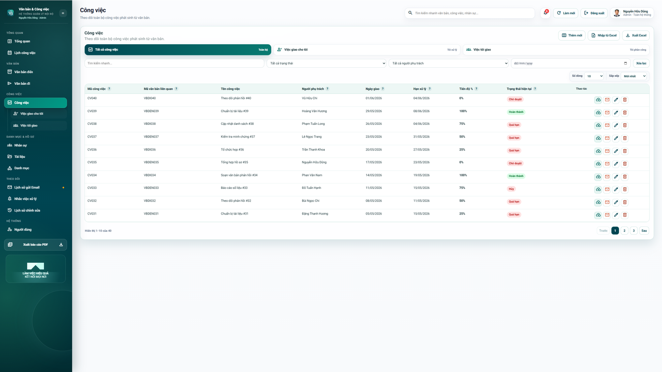Click the Sau next page button
The image size is (662, 372).
tap(644, 231)
